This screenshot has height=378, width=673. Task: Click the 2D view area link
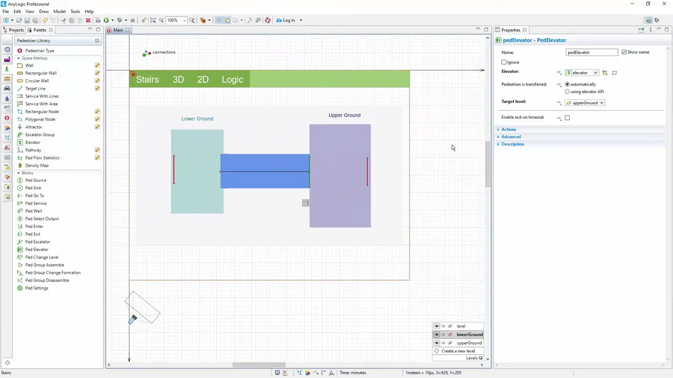tap(202, 80)
